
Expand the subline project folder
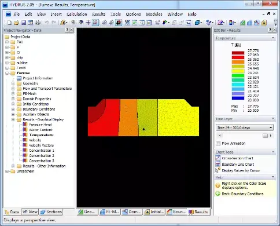pyautogui.click(x=7, y=63)
